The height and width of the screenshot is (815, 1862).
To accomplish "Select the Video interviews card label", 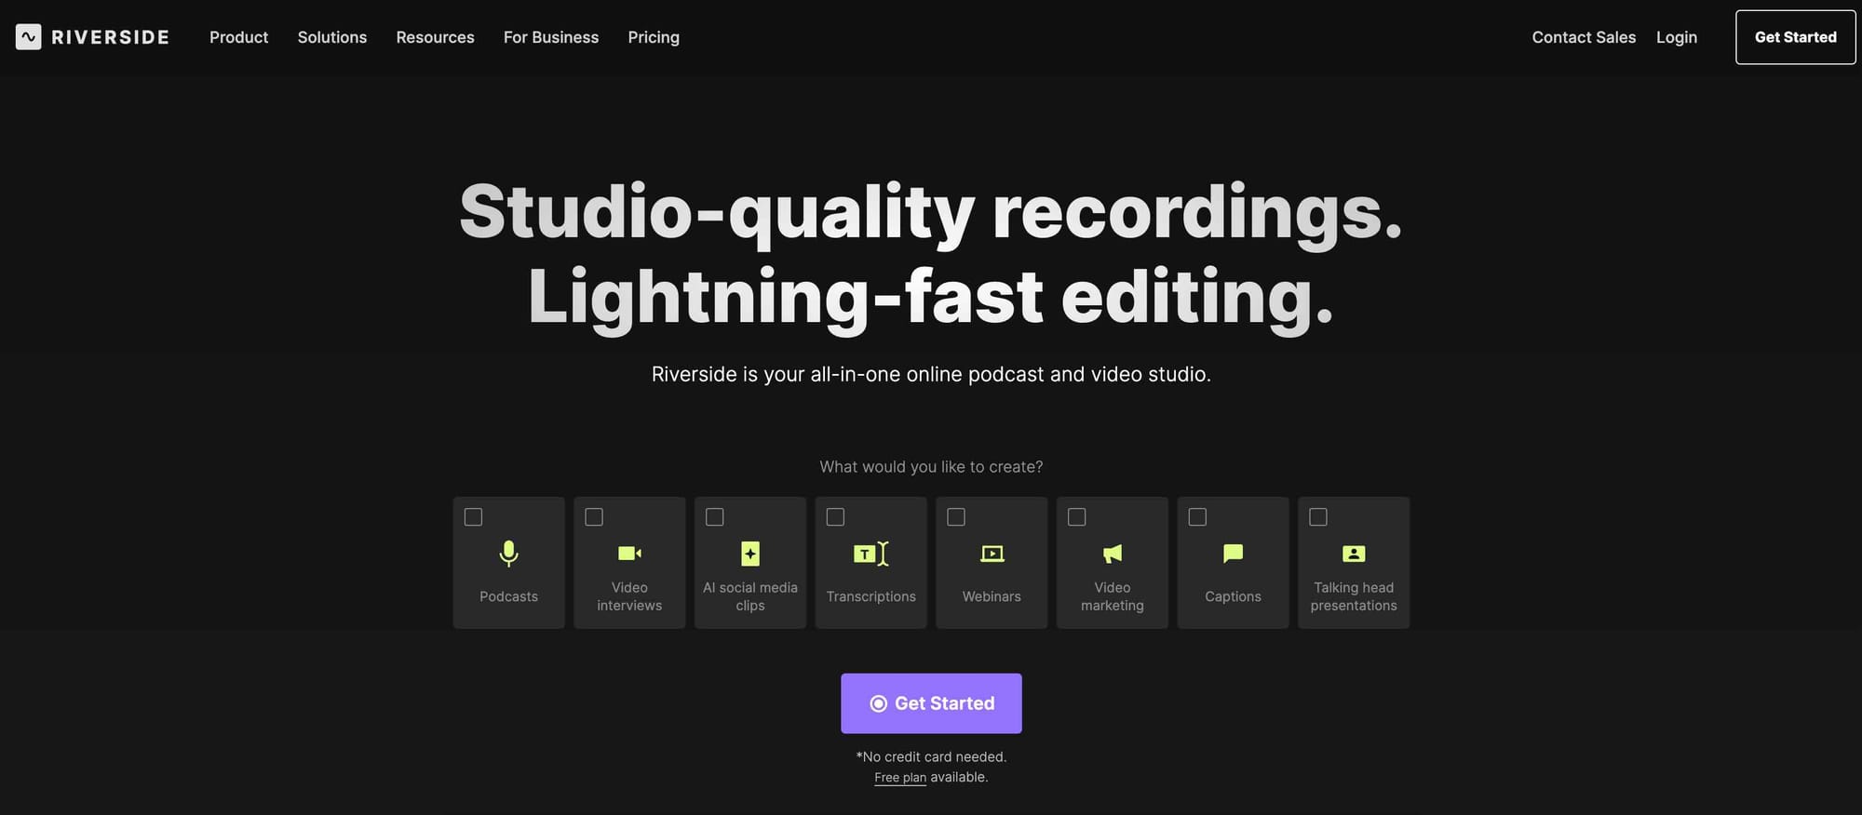I will pyautogui.click(x=629, y=596).
